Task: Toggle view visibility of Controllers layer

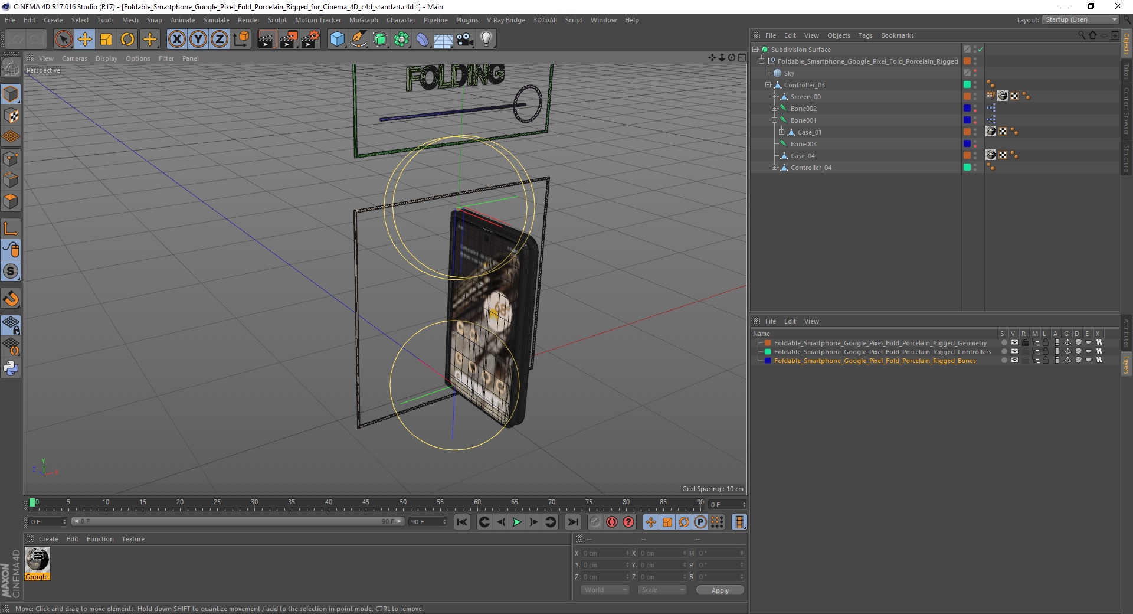Action: [x=1014, y=352]
